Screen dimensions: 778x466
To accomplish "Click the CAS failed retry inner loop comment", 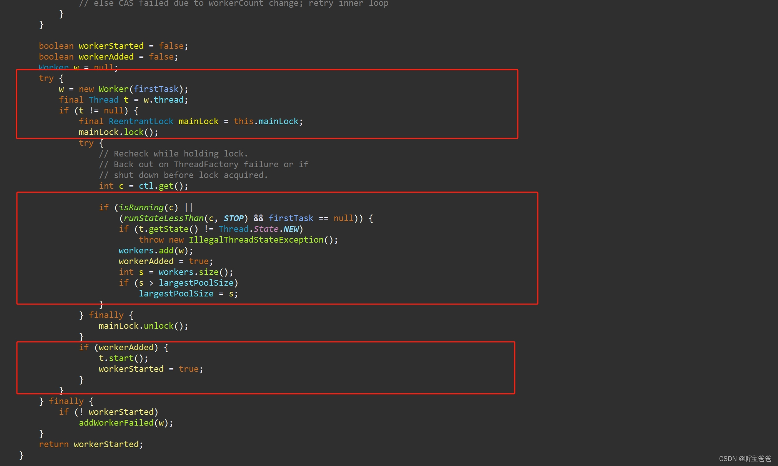I will point(233,3).
